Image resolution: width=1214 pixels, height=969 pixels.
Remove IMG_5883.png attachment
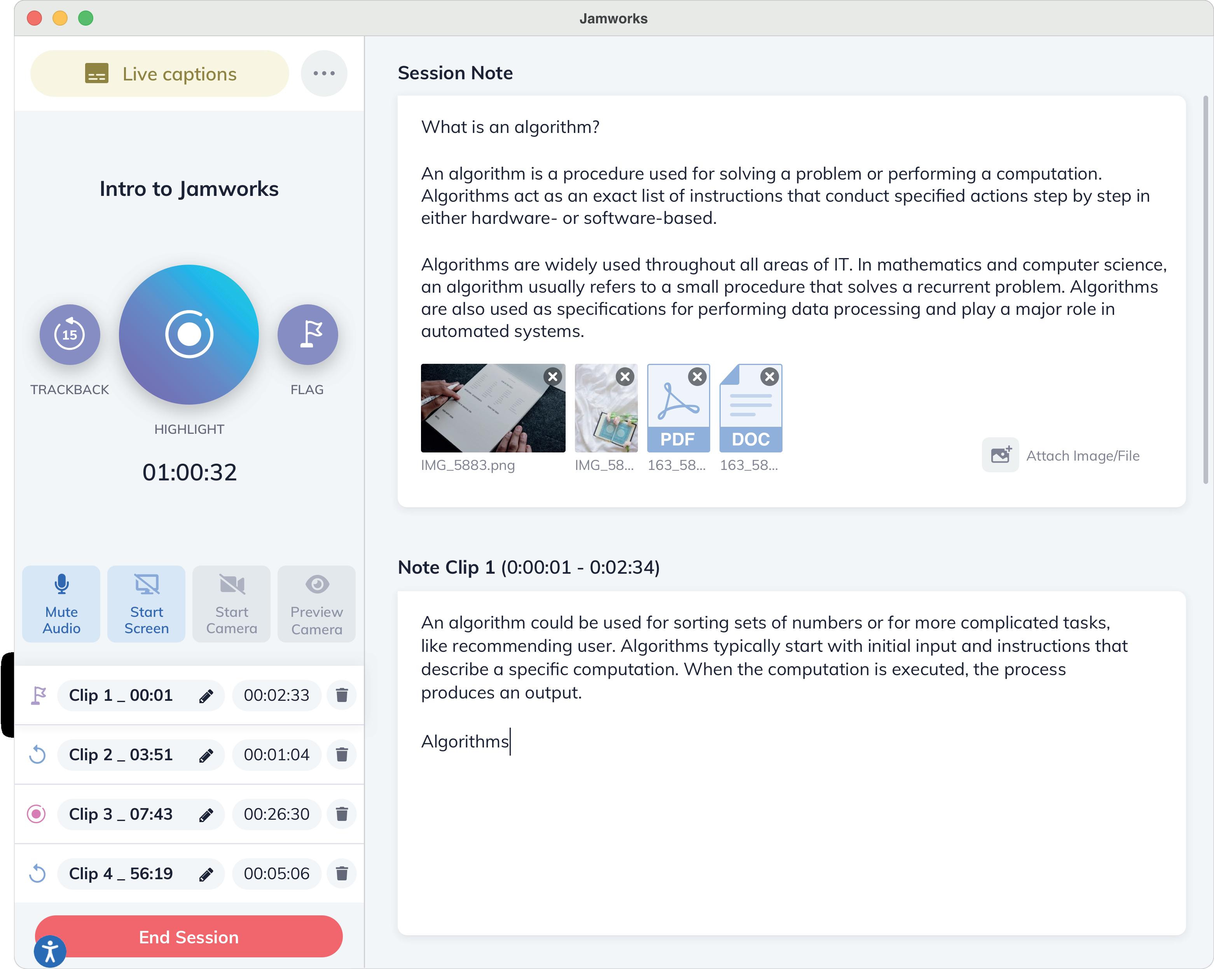553,377
